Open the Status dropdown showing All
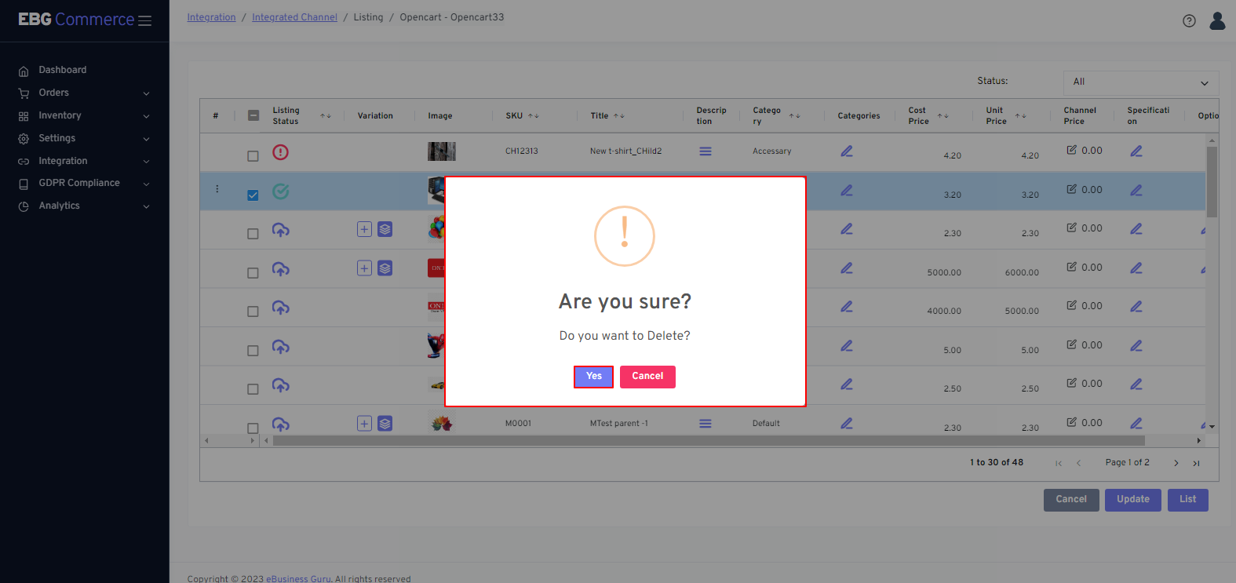This screenshot has width=1236, height=583. [1140, 82]
